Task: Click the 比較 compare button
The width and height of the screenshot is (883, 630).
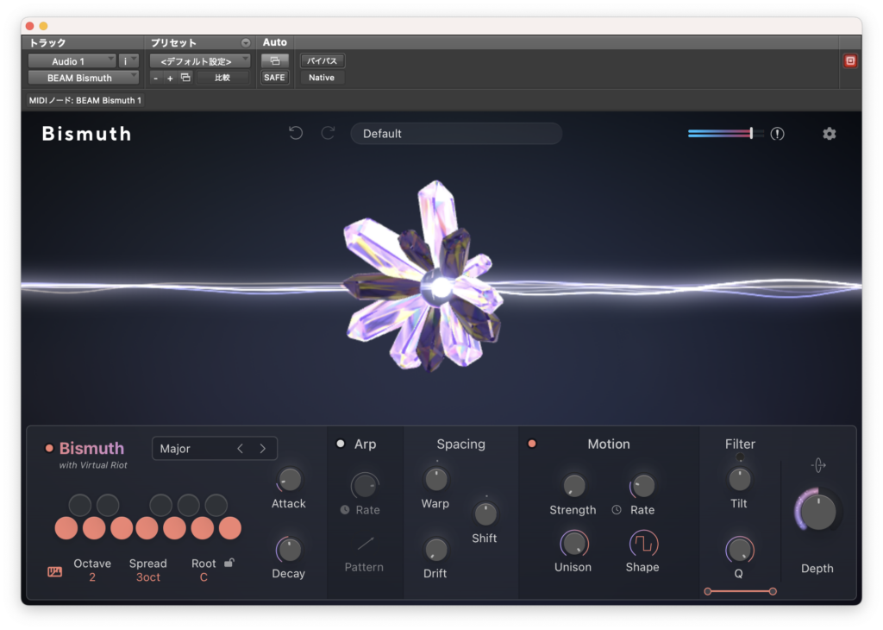Action: click(222, 78)
